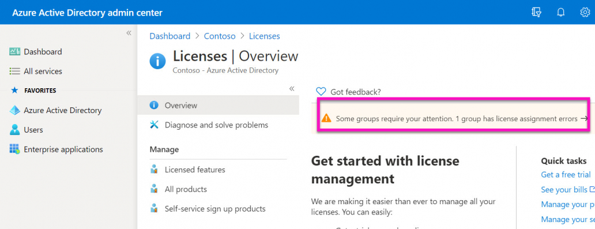Viewport: 595px width, 229px height.
Task: Open Licensed features under Manage
Action: [x=195, y=170]
